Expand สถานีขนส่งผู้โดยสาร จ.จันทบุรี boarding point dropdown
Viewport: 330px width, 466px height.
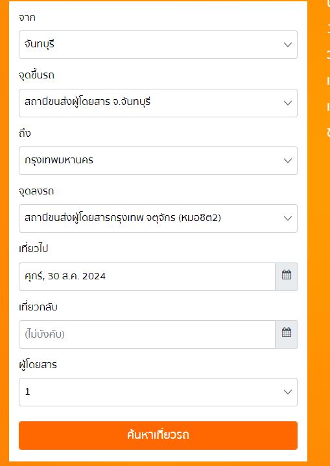(158, 103)
